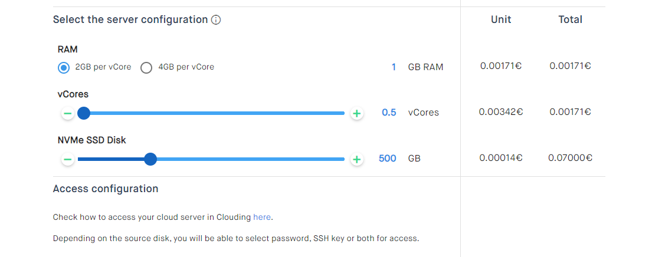Reduce NVMe SSD Disk size with minus

[x=68, y=159]
